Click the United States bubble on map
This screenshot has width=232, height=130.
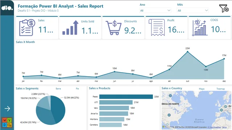(169, 115)
